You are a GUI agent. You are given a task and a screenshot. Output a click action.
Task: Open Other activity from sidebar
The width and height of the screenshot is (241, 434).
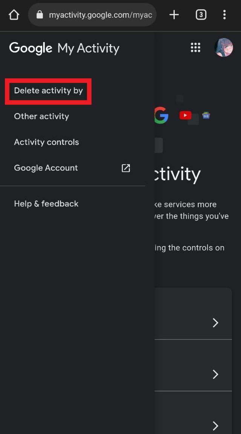[41, 116]
